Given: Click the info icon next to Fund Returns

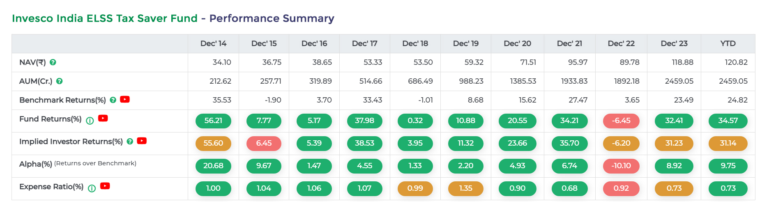Looking at the screenshot, I should (90, 120).
